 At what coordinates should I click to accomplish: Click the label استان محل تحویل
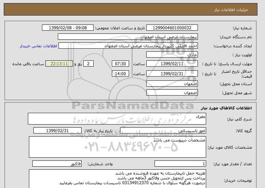pos(236,84)
